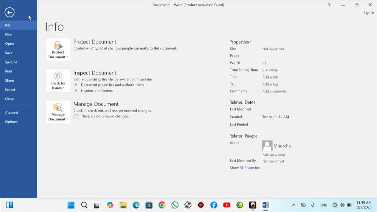Open the red record app icon
This screenshot has width=377, height=212.
201,205
